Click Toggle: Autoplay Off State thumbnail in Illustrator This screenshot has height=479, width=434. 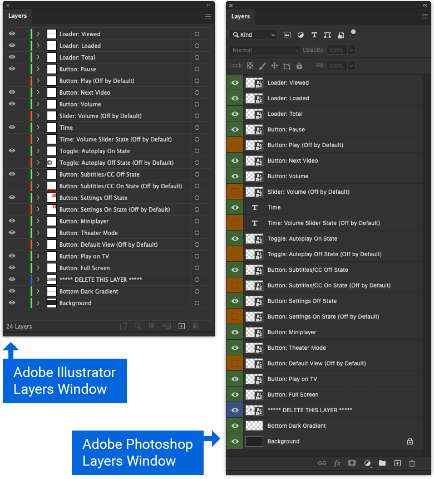(52, 163)
